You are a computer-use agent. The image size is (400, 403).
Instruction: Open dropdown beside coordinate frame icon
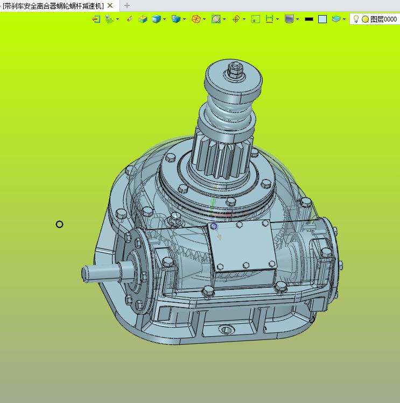[x=117, y=19]
